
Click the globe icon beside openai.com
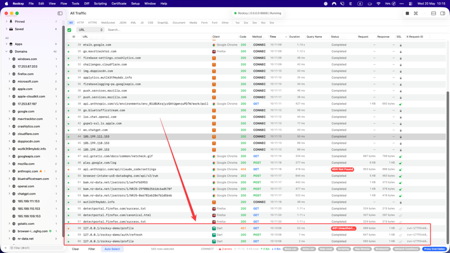tap(13, 186)
